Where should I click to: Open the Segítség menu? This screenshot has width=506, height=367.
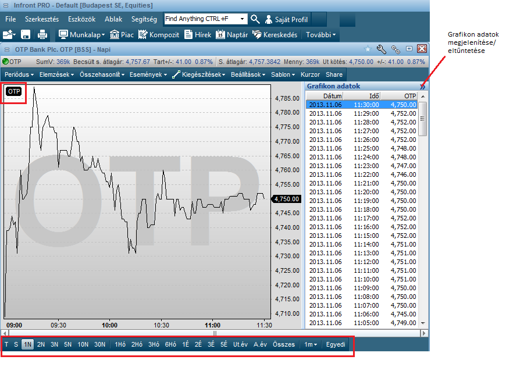pos(144,19)
